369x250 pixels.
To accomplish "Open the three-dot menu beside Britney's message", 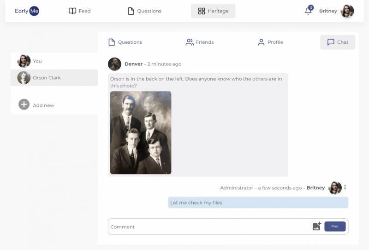I will [345, 187].
